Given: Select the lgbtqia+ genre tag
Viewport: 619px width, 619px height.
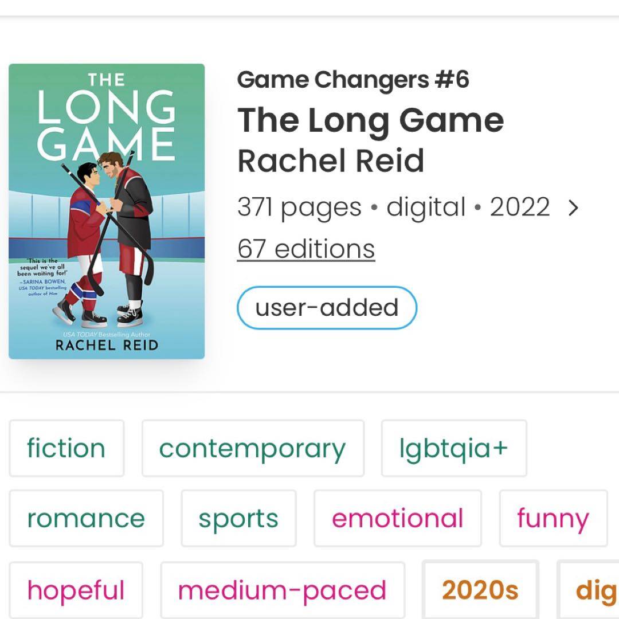Looking at the screenshot, I should click(x=454, y=448).
